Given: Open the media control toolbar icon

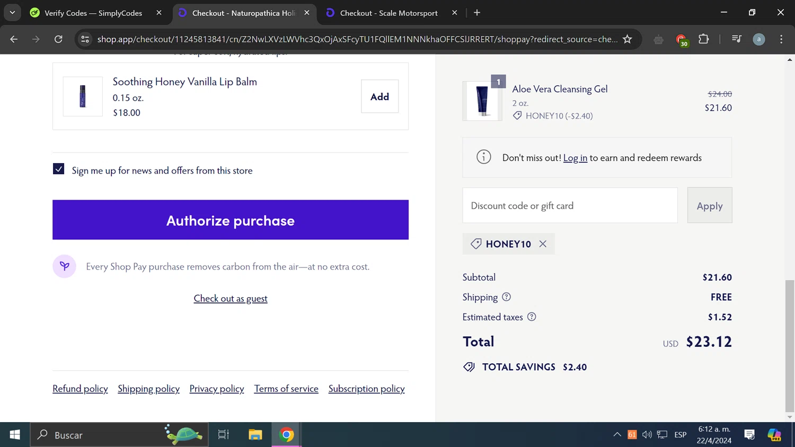Looking at the screenshot, I should [737, 39].
